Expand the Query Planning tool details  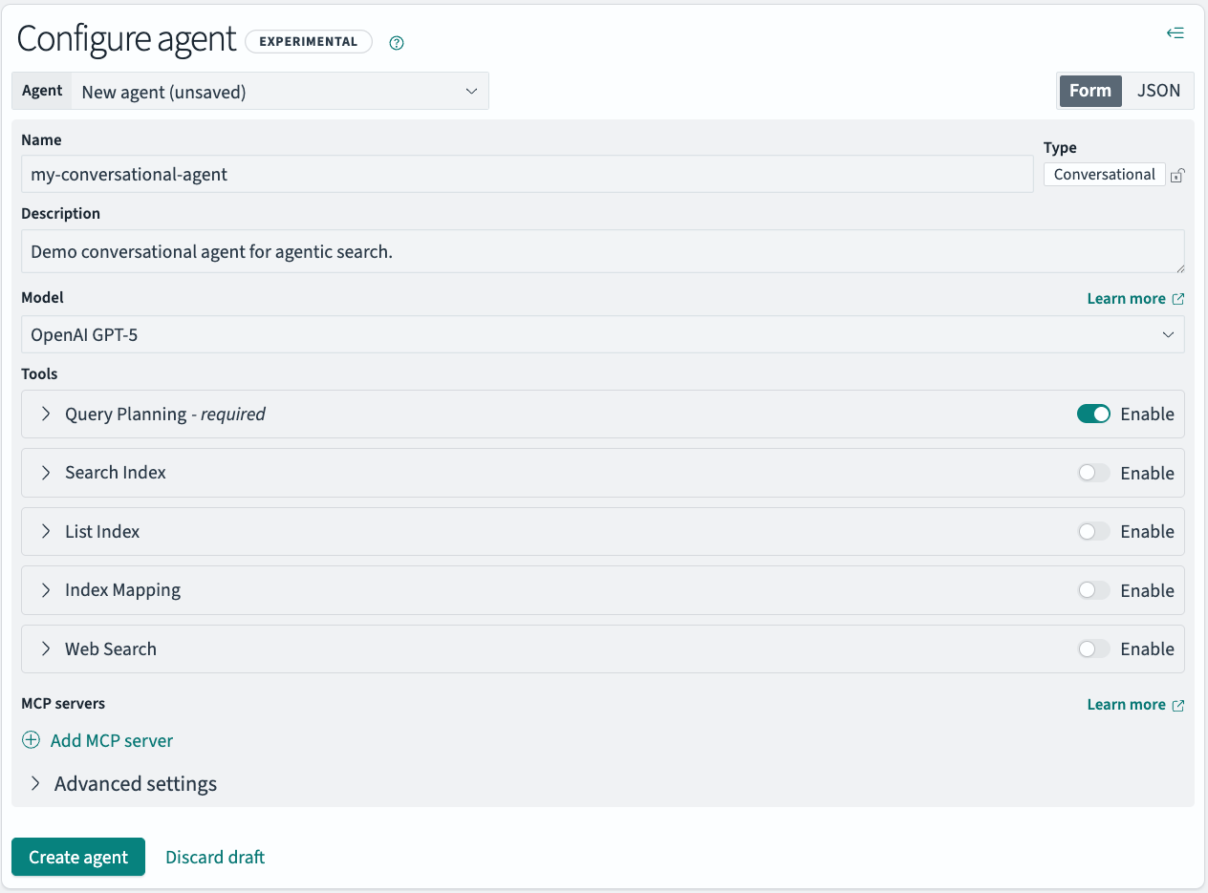click(x=44, y=414)
